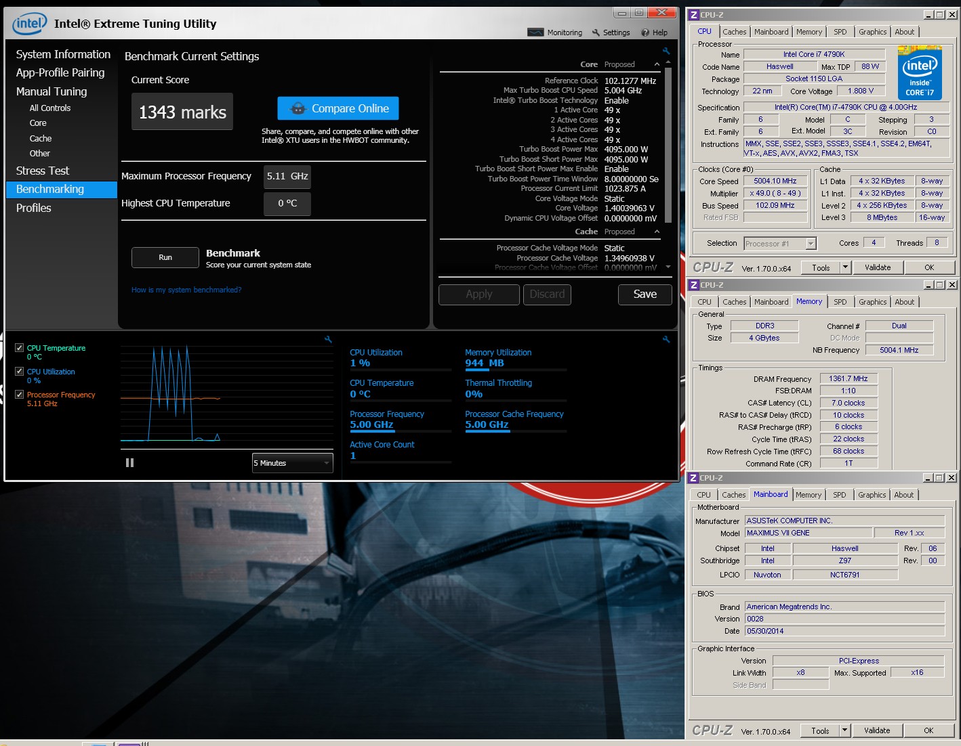Switch to SPD tab in top CPU-Z window

pyautogui.click(x=840, y=32)
